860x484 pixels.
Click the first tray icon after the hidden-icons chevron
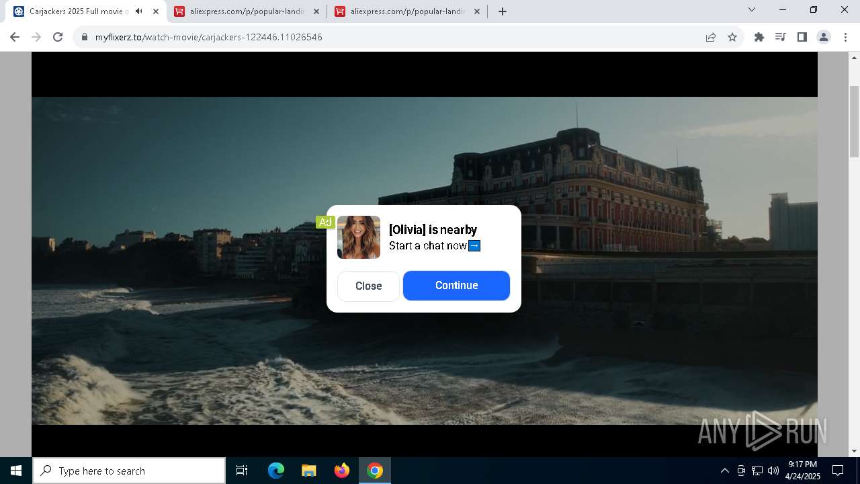click(741, 471)
